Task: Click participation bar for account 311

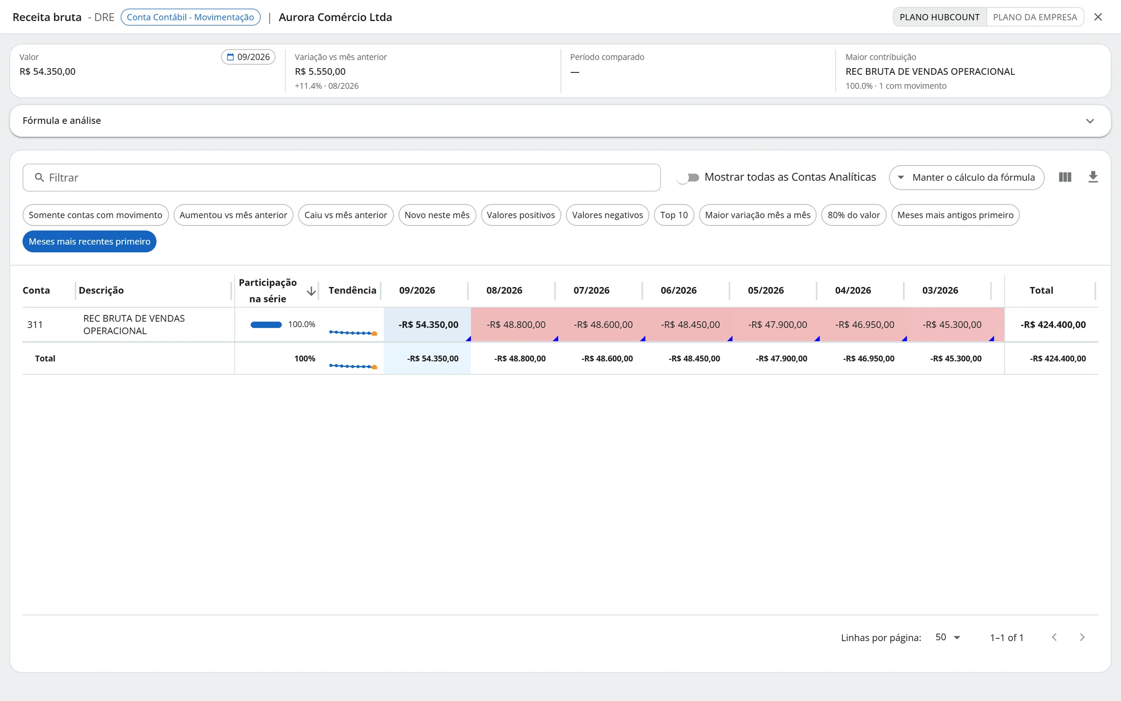Action: (266, 325)
